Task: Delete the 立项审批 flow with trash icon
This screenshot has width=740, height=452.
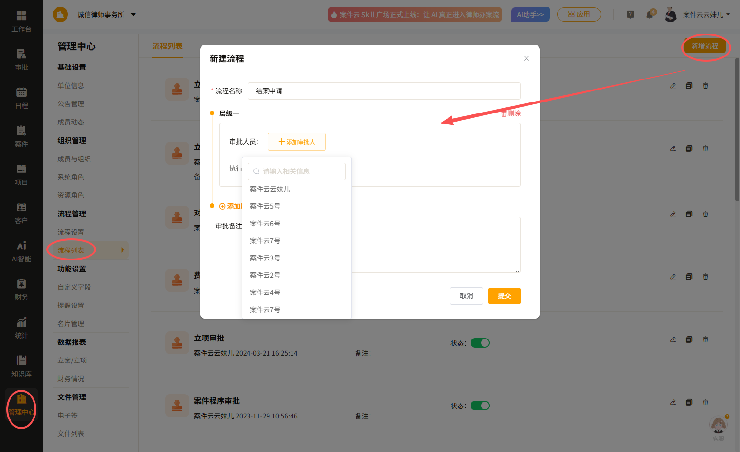Action: coord(706,339)
